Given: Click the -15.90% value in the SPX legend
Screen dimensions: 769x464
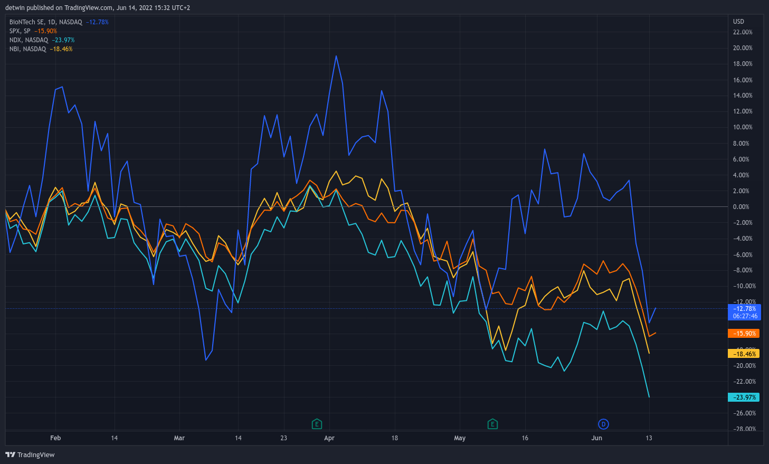Looking at the screenshot, I should 46,31.
